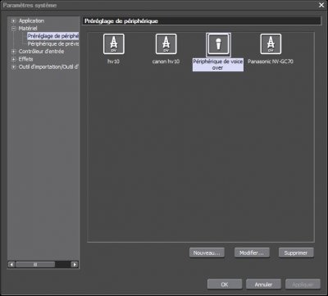Close the Paramètres système dialog
The height and width of the screenshot is (296, 328).
(321, 5)
